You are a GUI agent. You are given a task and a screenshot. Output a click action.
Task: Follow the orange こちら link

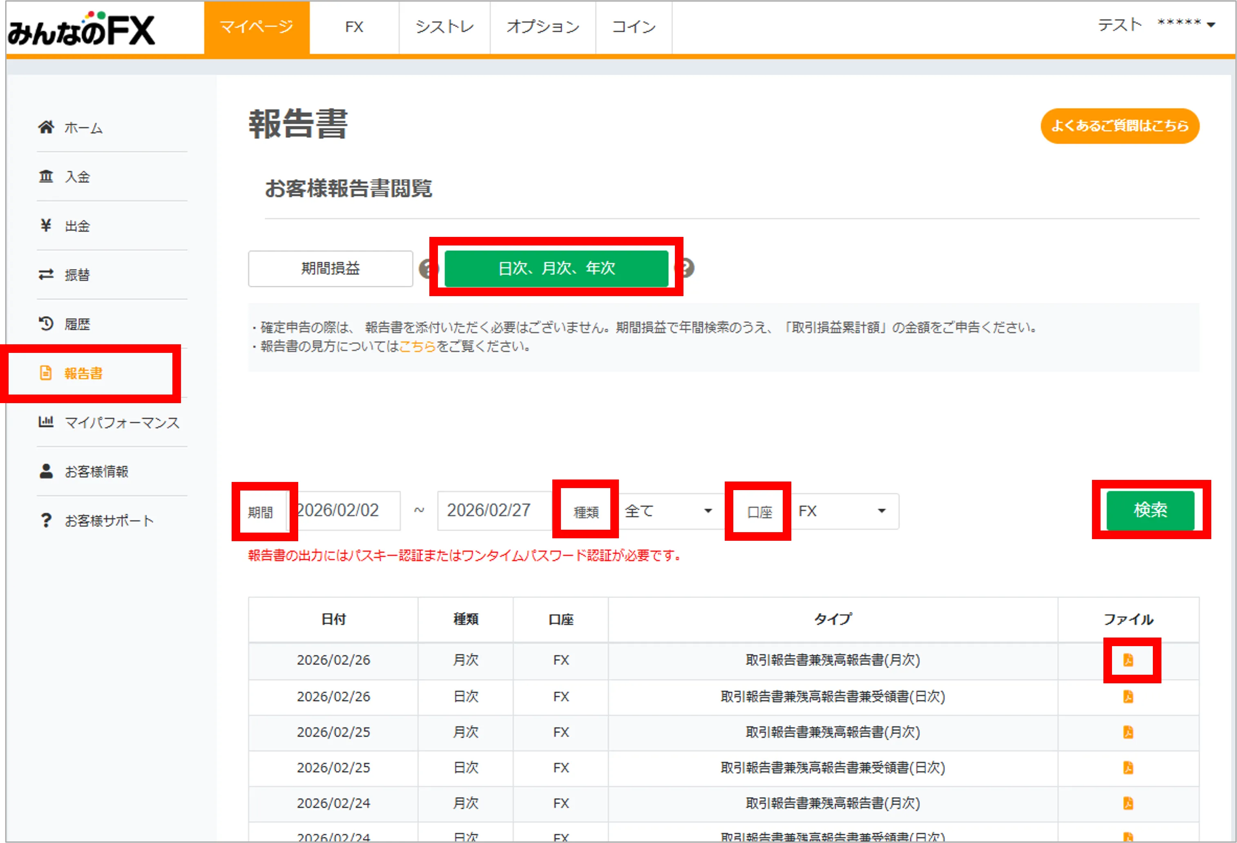(417, 346)
